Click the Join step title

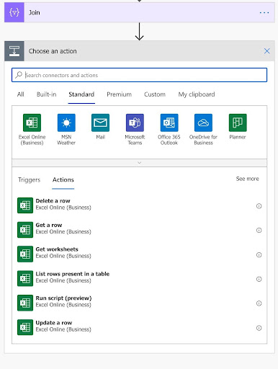tap(35, 12)
